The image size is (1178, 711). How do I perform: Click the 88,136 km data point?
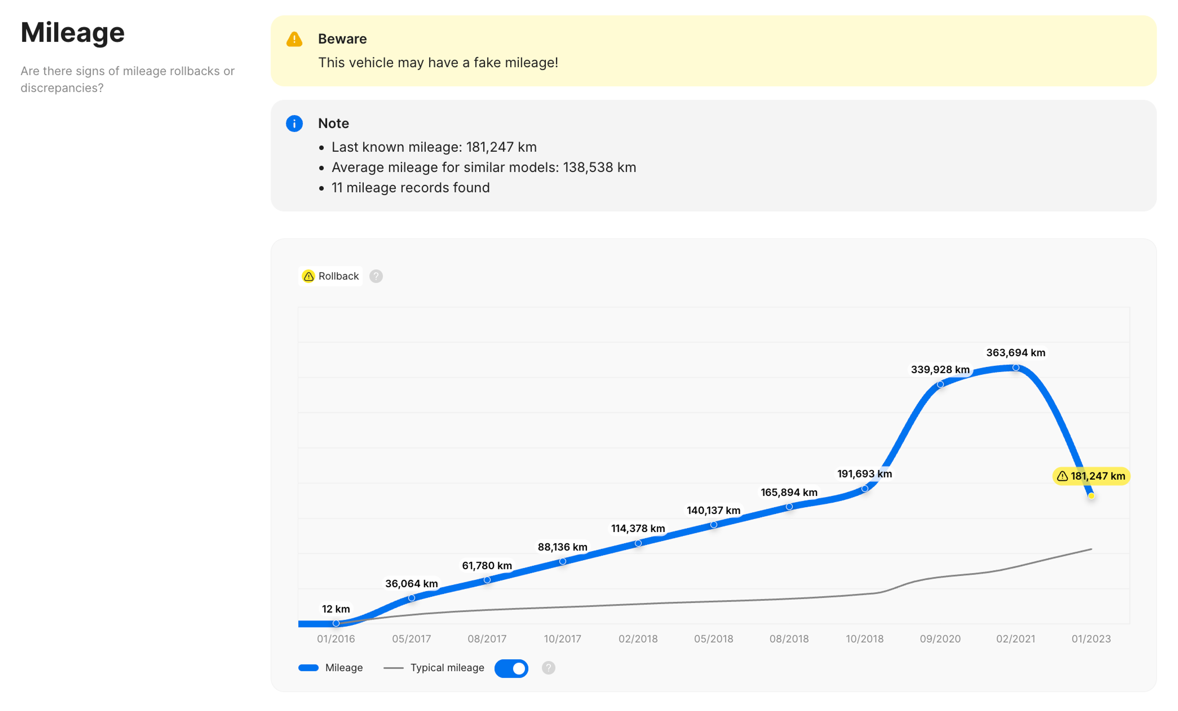click(563, 561)
